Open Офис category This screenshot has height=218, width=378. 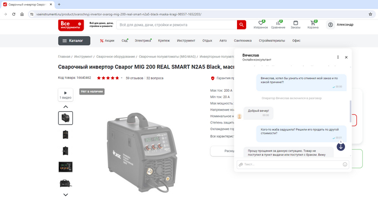296,40
